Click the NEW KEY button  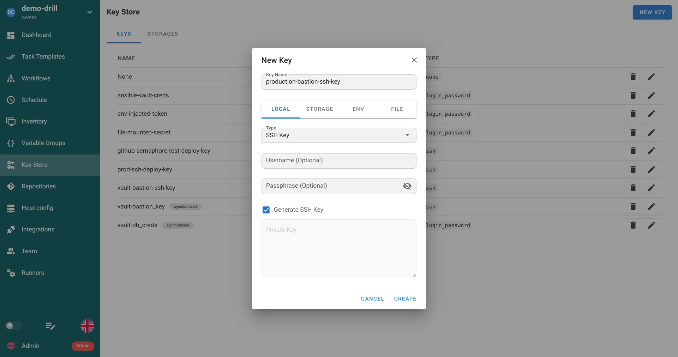(x=652, y=12)
